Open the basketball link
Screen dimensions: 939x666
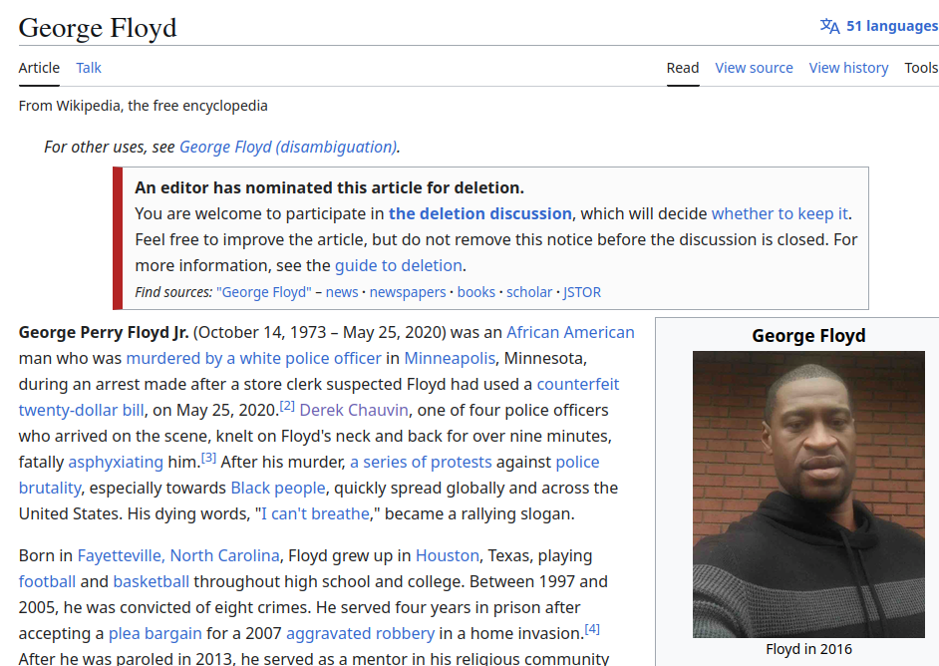(x=151, y=581)
